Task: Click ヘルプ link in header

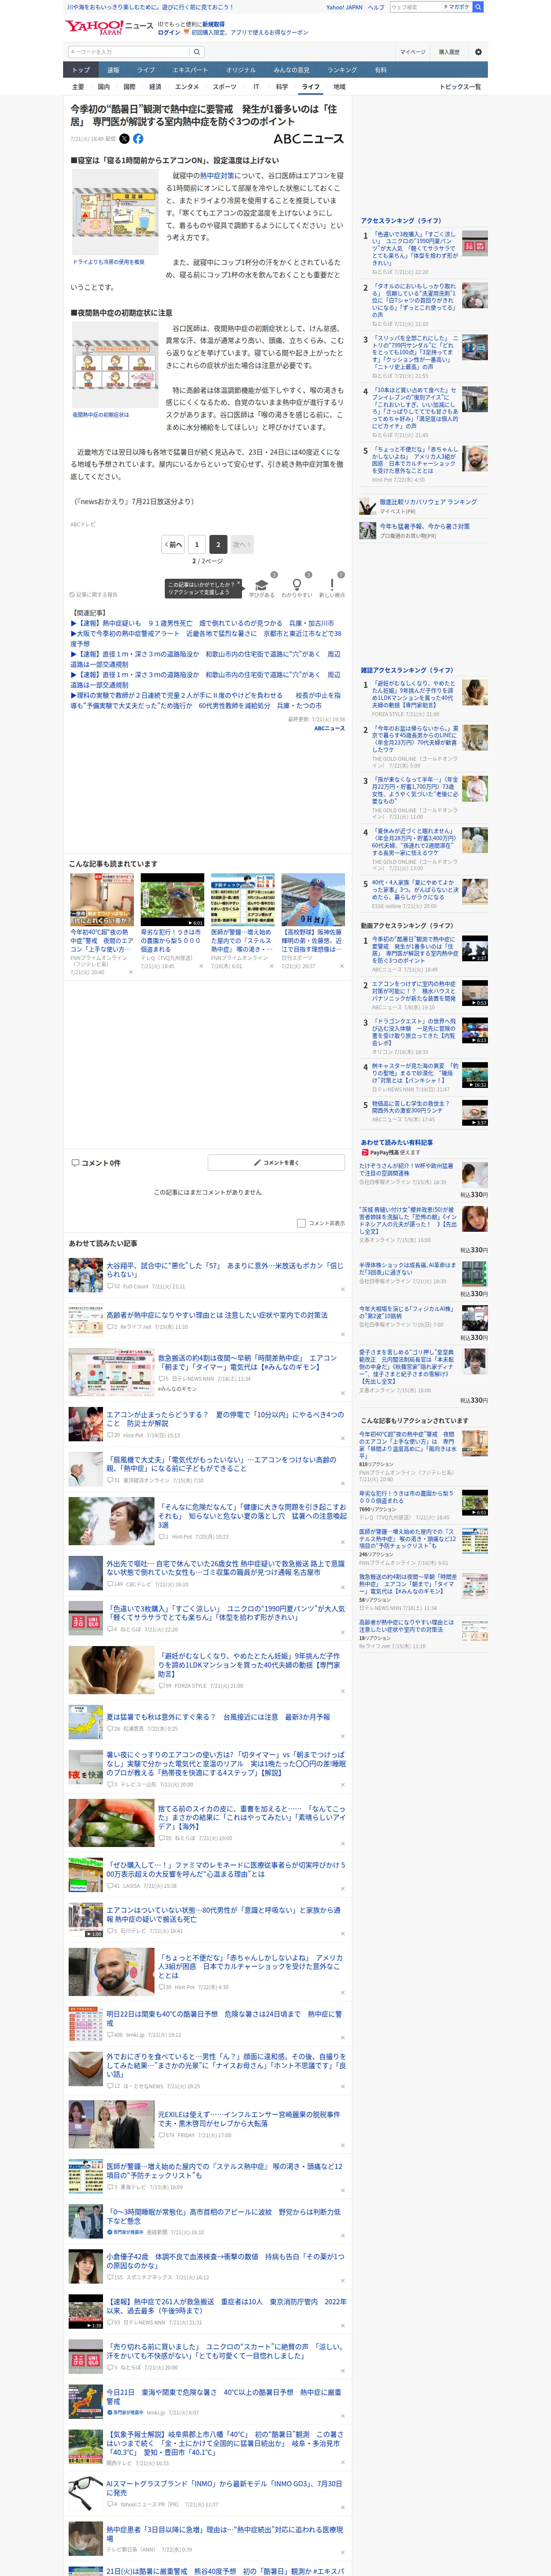Action: (x=376, y=7)
